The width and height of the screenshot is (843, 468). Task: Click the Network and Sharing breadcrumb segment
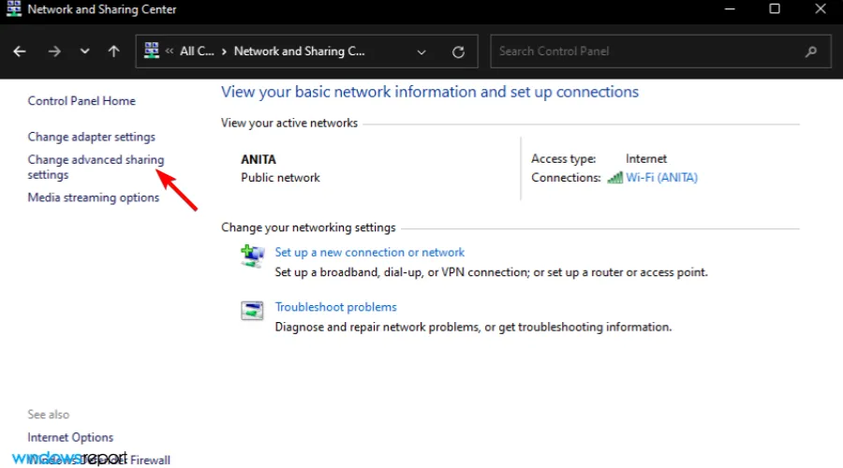click(299, 51)
